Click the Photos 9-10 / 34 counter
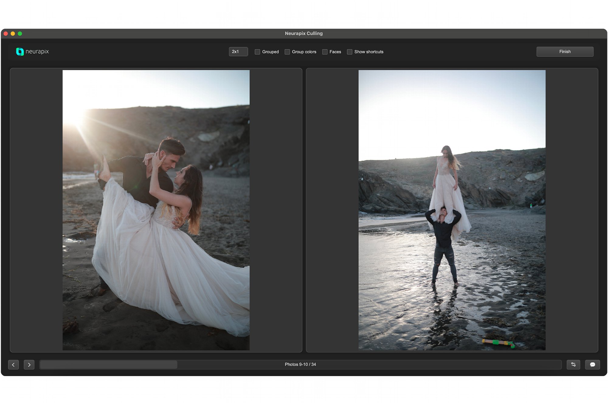 (300, 365)
